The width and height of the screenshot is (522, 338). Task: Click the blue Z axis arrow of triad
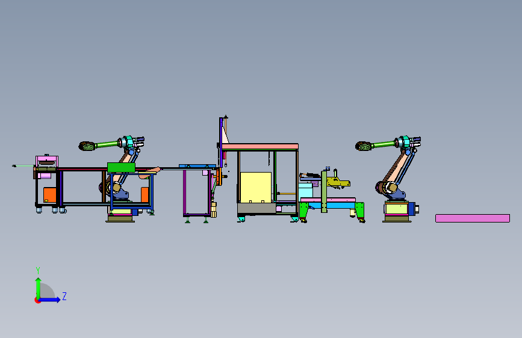pyautogui.click(x=50, y=300)
